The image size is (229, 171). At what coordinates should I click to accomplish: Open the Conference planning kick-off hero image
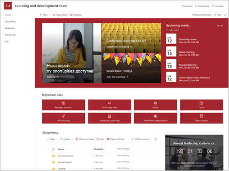point(131,38)
